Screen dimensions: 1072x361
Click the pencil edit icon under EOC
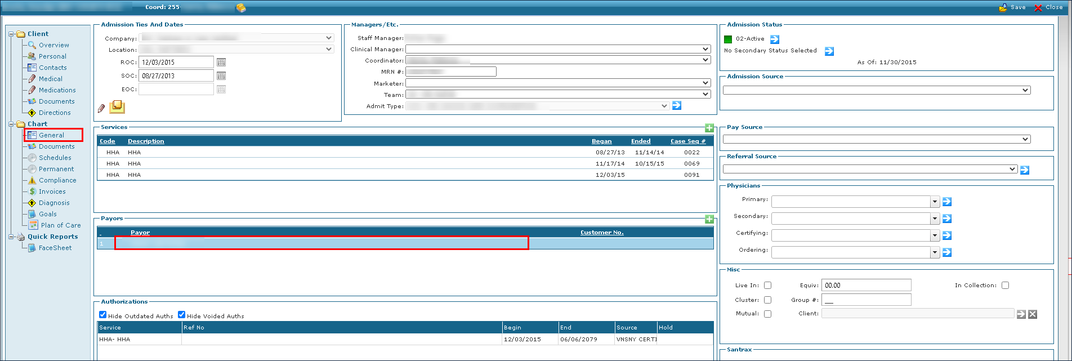(101, 108)
